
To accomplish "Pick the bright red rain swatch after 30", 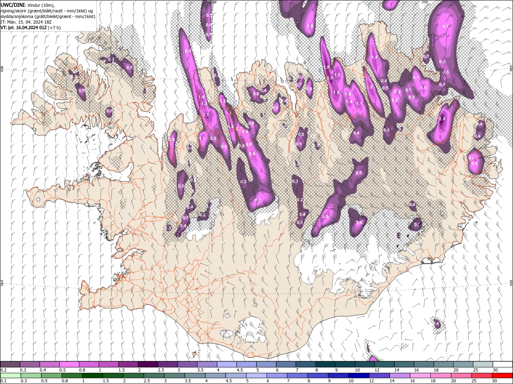I will coord(503,375).
